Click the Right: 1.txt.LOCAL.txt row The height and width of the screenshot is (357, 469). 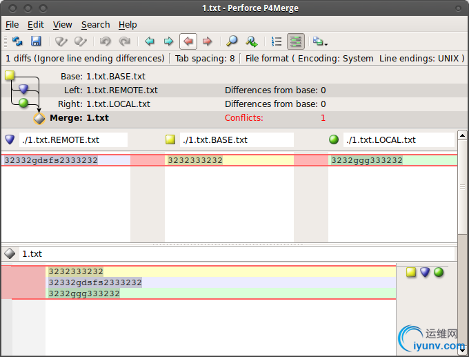234,104
